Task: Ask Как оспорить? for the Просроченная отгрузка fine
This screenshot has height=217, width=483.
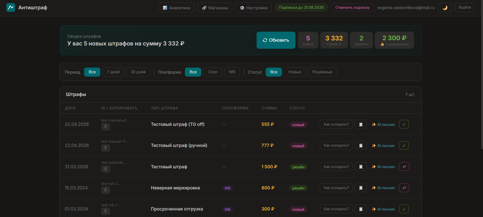Action: (x=336, y=209)
